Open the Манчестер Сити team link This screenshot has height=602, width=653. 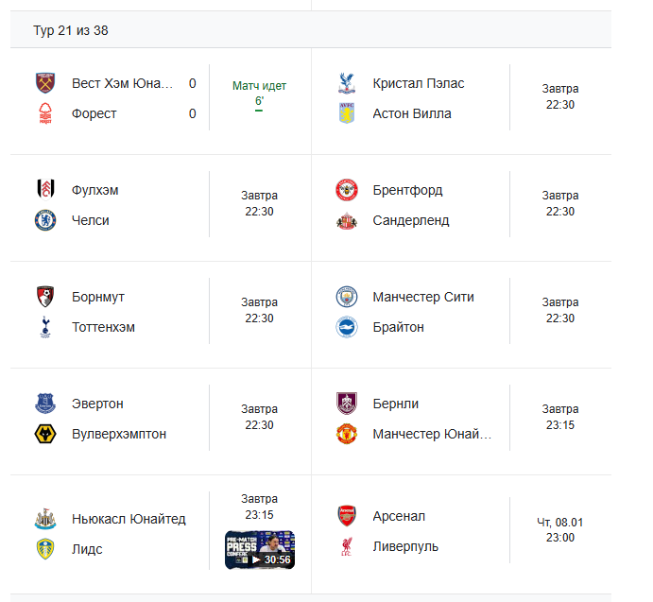(x=423, y=297)
